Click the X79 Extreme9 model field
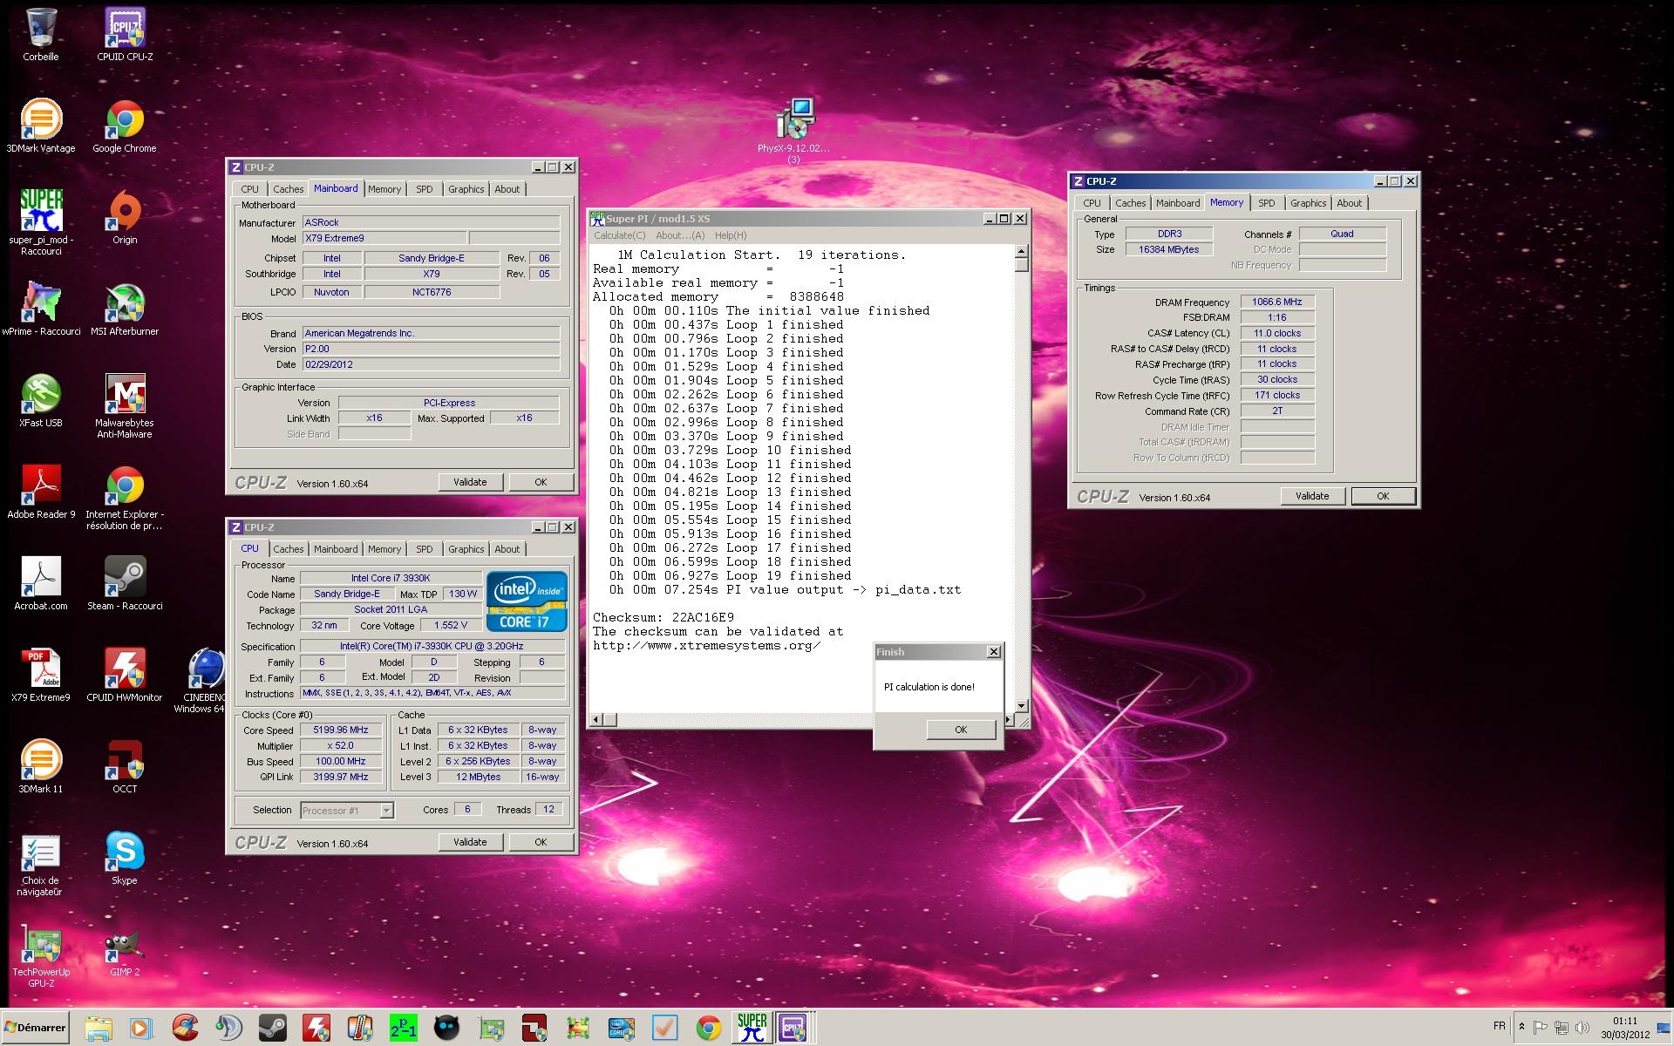 coord(384,238)
